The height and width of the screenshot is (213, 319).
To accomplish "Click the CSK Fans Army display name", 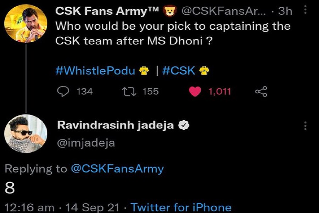I will 107,11.
